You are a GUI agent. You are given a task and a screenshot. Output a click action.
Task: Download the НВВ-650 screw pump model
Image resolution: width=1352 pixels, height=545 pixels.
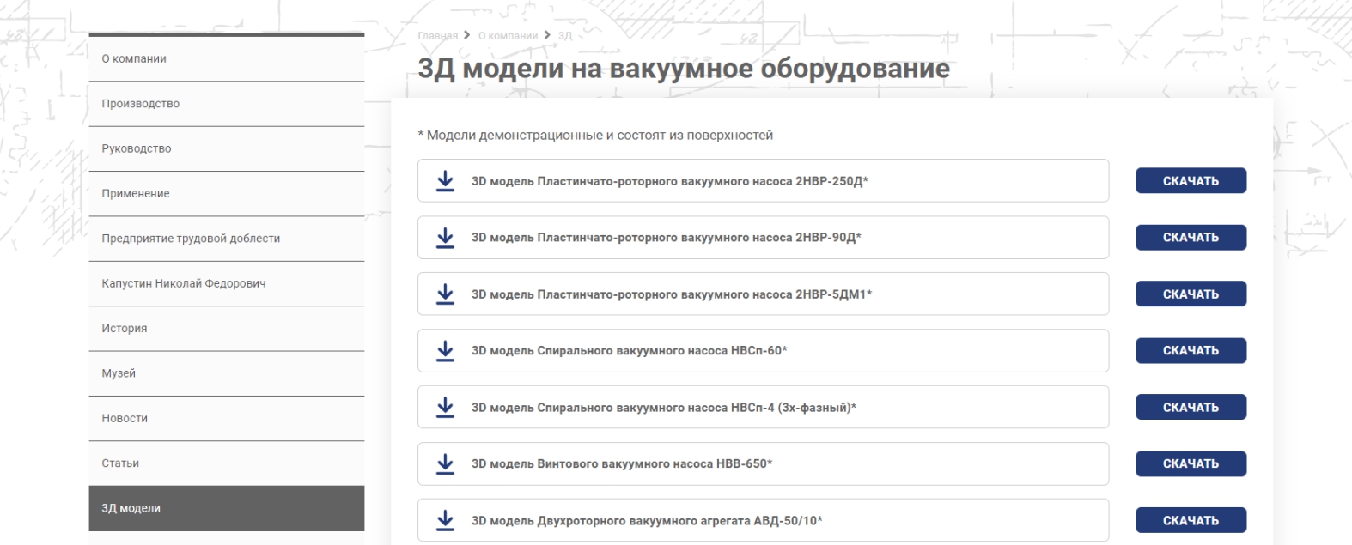pos(1191,464)
